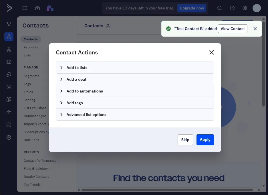Open Fields under Manage
Viewport: 268px width, 195px height.
click(x=28, y=92)
